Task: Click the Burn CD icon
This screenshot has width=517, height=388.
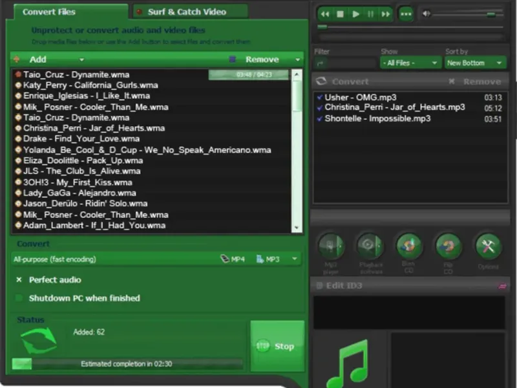Action: (x=409, y=246)
